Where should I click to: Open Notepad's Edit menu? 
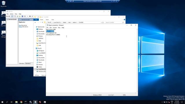[51, 28]
